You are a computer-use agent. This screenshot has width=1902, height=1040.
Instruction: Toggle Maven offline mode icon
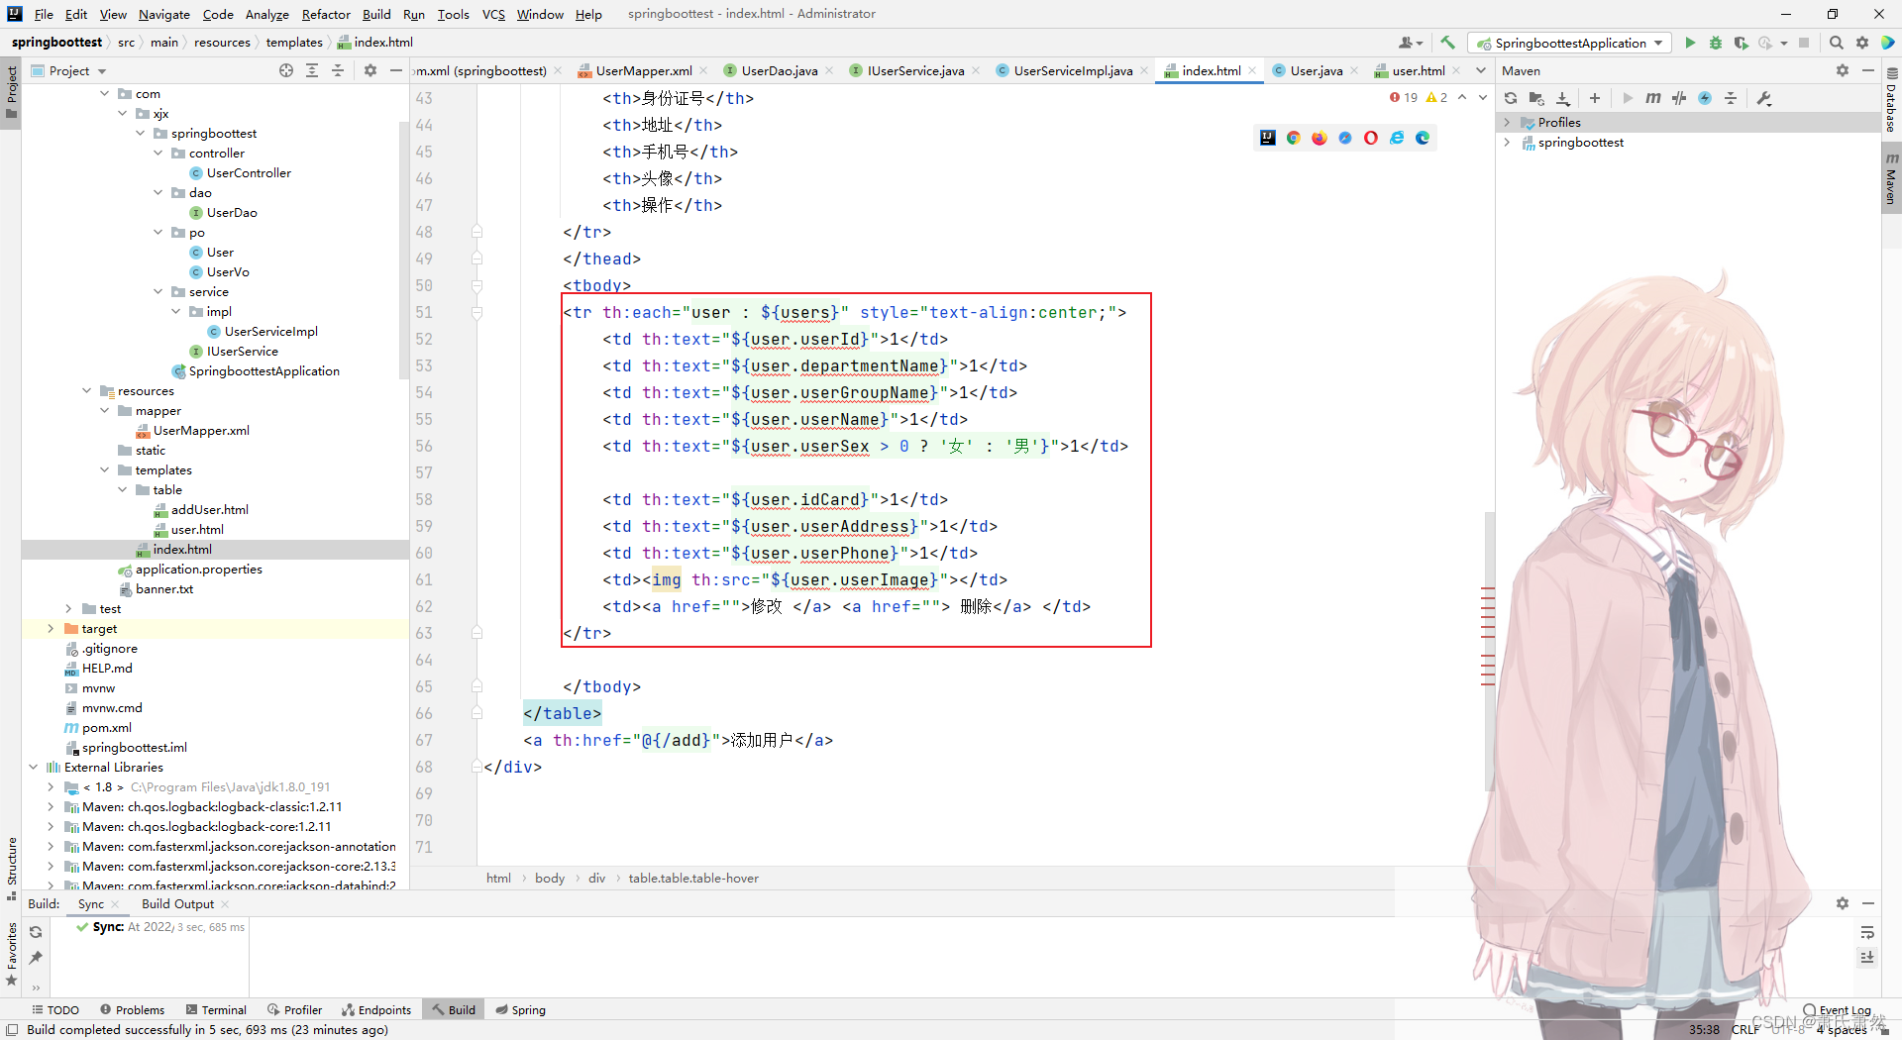click(x=1679, y=98)
